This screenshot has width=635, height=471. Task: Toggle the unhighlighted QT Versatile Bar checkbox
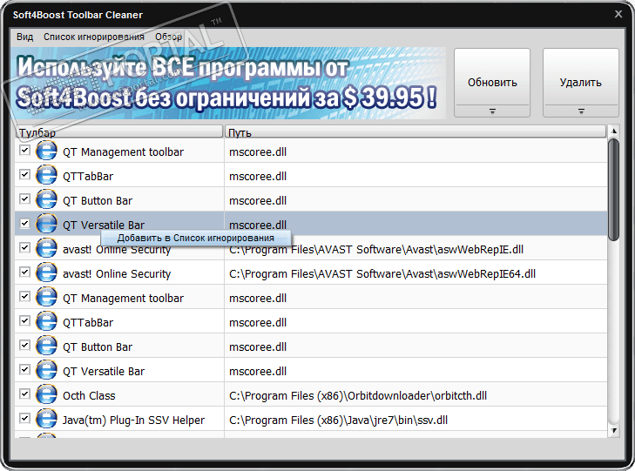(24, 369)
